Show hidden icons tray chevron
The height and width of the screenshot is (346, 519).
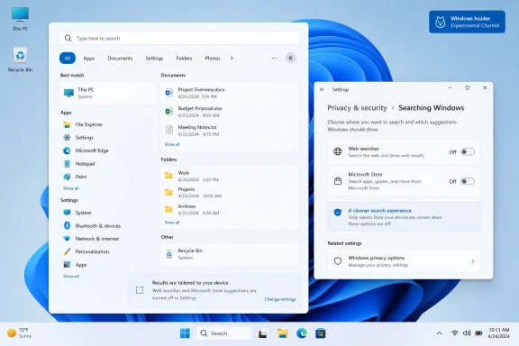coord(439,333)
